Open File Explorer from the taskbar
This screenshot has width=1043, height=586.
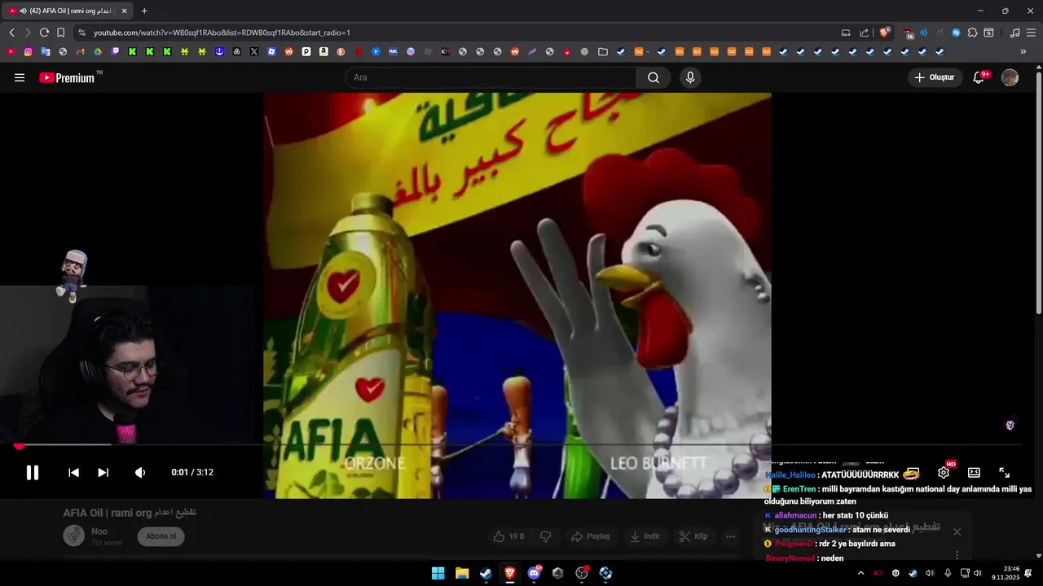tap(462, 573)
